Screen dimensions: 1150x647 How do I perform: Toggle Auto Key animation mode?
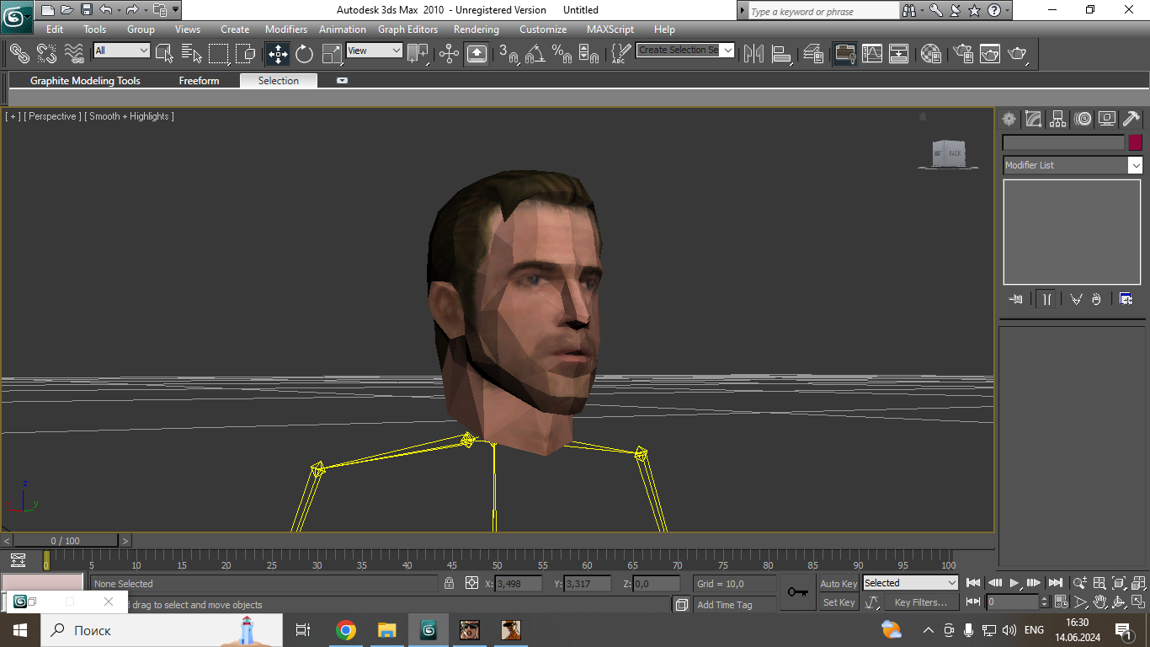(x=839, y=584)
